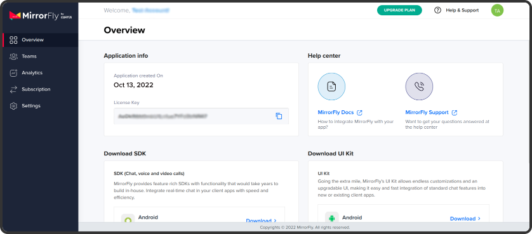532x234 pixels.
Task: Click the MirrorFly Docs document circle icon
Action: (x=331, y=86)
